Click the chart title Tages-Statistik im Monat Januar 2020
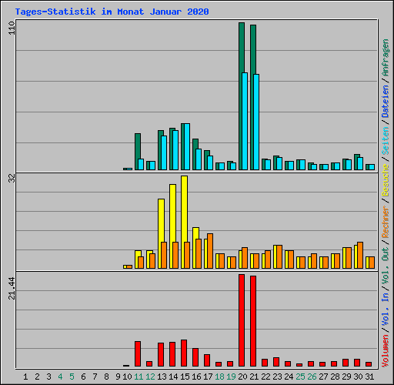This screenshot has height=385, width=394. click(112, 12)
